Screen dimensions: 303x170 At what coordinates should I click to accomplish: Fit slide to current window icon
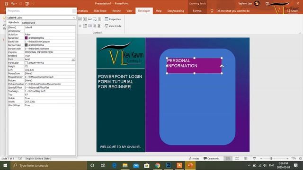[x=300, y=159]
